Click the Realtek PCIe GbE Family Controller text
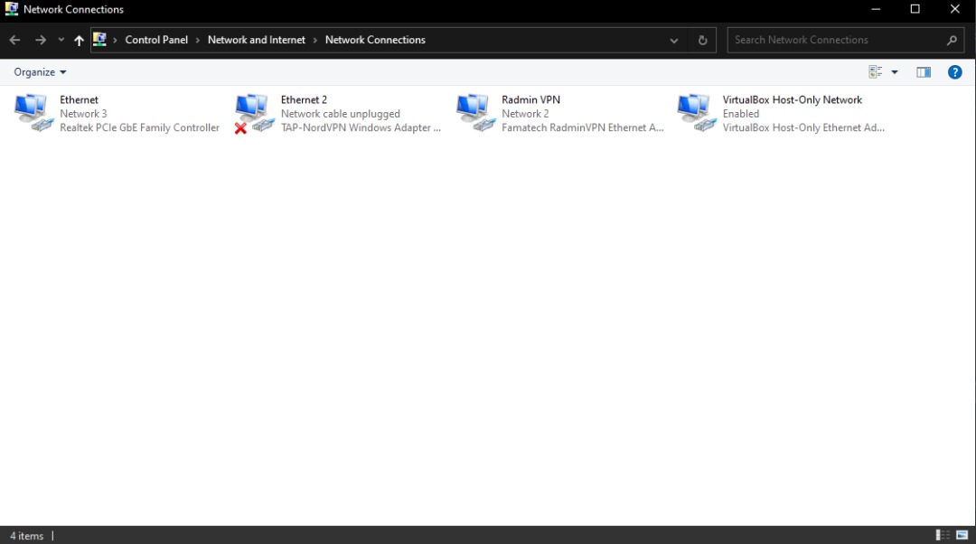976x544 pixels. pyautogui.click(x=139, y=127)
